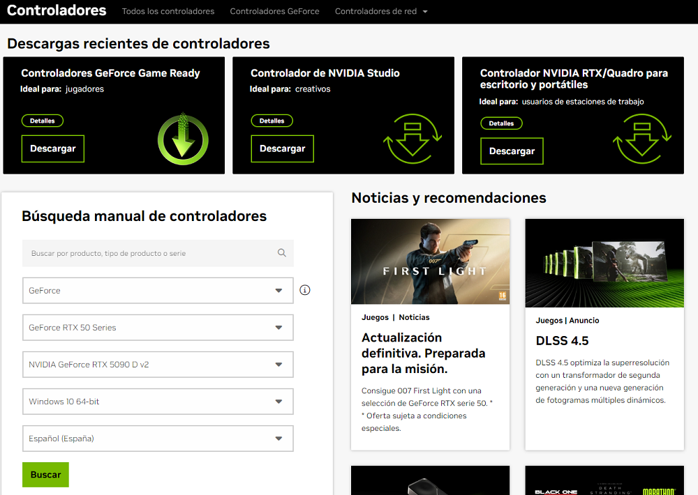Click the Controlador NVIDIA RTX/Quadro card title

(574, 79)
